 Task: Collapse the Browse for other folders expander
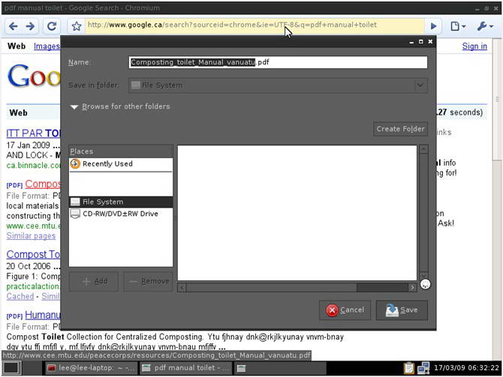tap(74, 106)
